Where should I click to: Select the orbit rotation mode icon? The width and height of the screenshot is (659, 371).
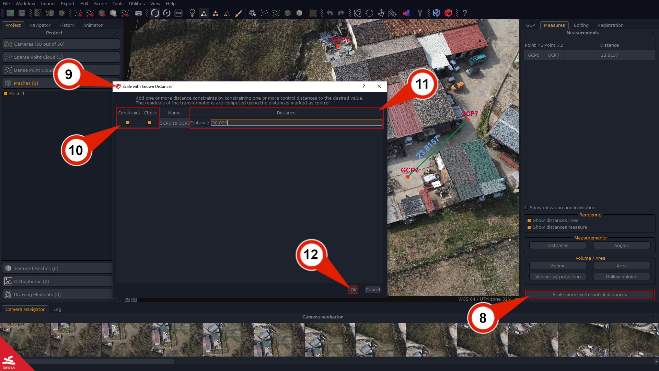[155, 13]
